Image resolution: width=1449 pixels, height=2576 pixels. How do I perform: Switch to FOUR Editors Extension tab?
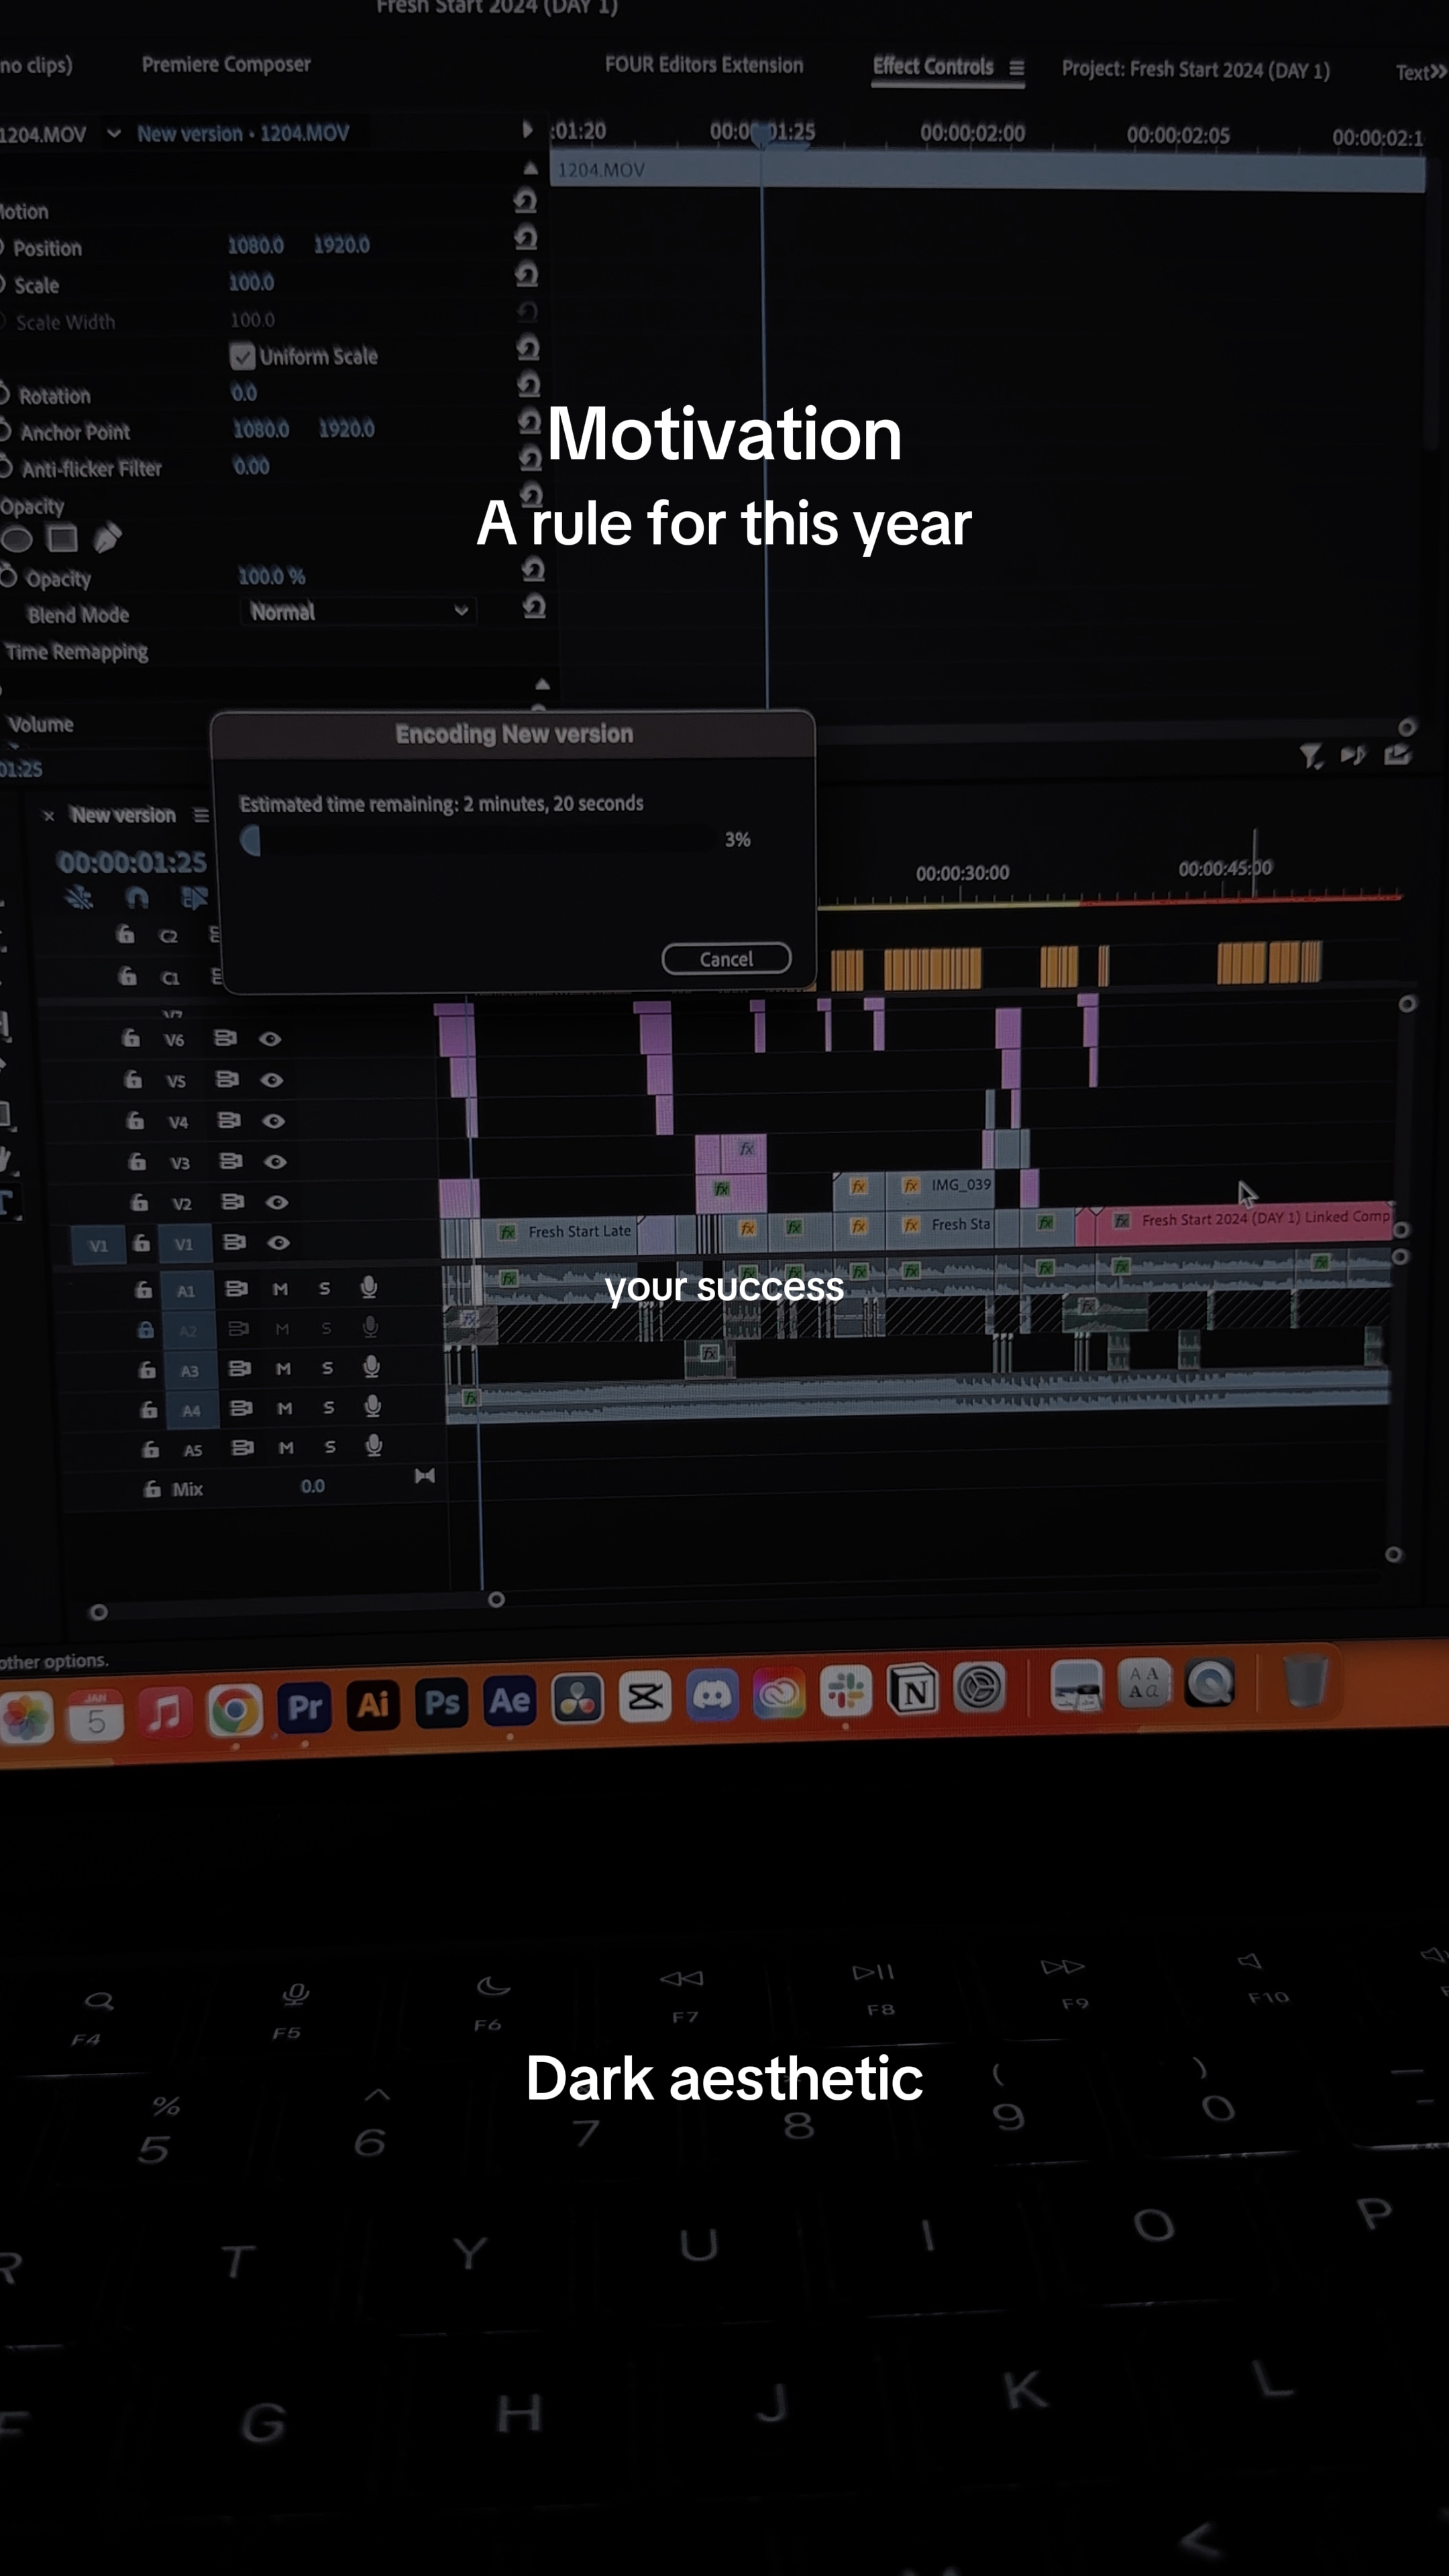coord(704,65)
